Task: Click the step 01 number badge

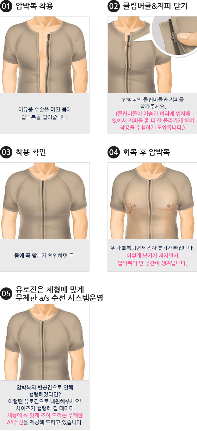Action: (x=6, y=6)
